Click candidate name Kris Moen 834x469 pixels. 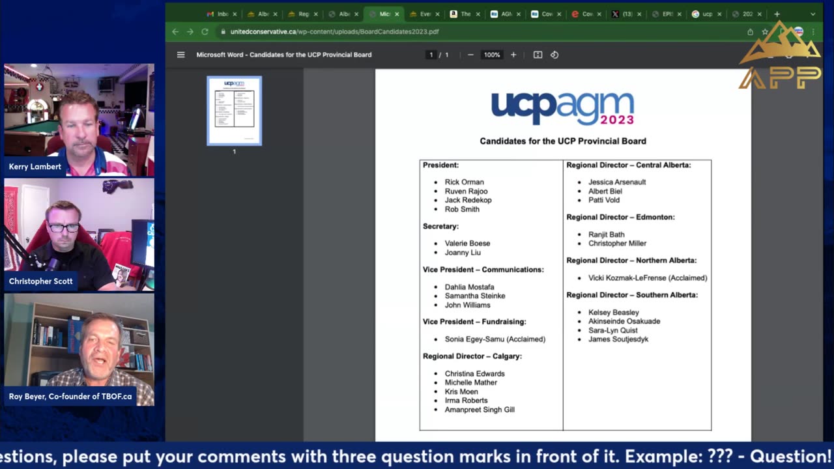pyautogui.click(x=461, y=391)
